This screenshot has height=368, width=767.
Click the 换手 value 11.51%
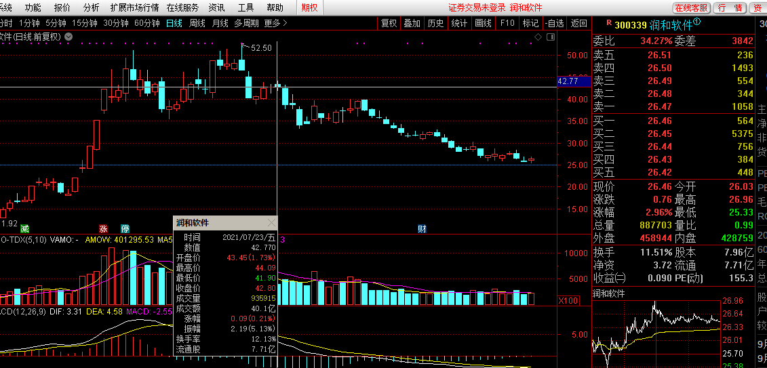click(657, 253)
